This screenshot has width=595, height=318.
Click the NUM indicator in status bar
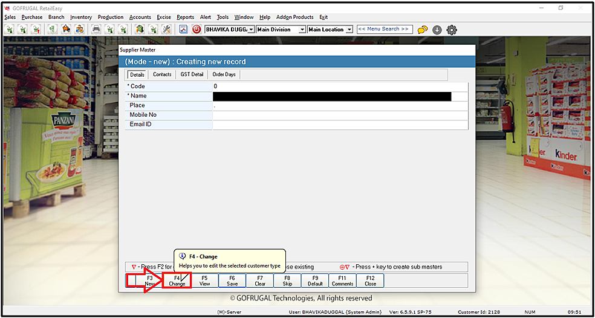(530, 312)
